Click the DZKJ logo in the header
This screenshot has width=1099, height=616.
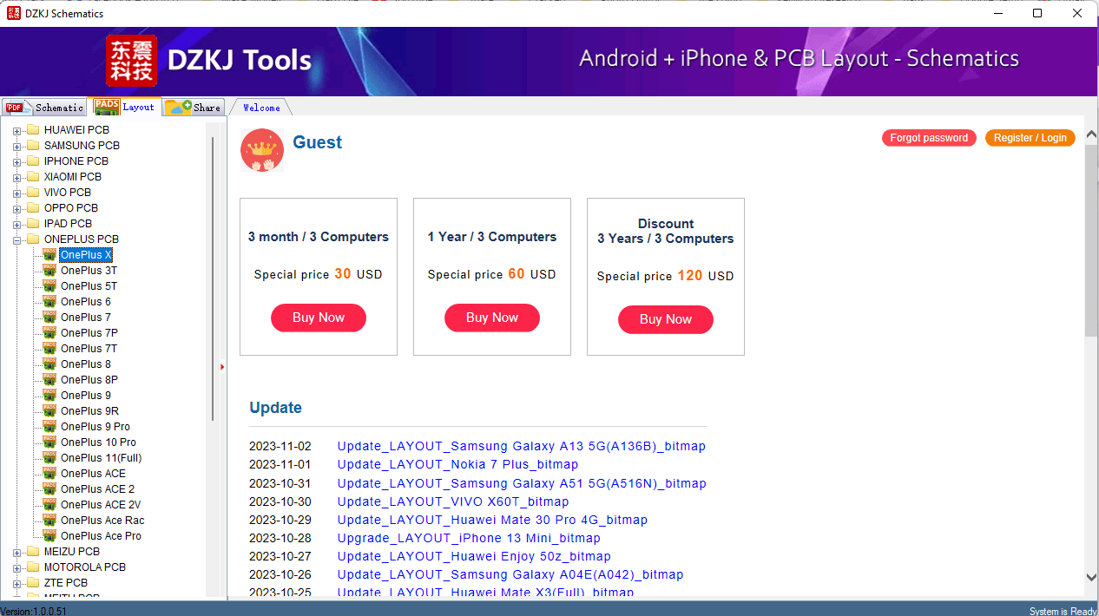coord(132,62)
